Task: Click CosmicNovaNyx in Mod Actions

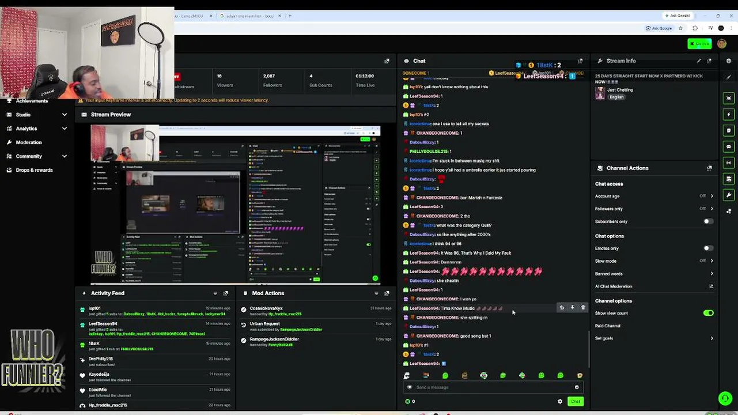Action: point(266,308)
